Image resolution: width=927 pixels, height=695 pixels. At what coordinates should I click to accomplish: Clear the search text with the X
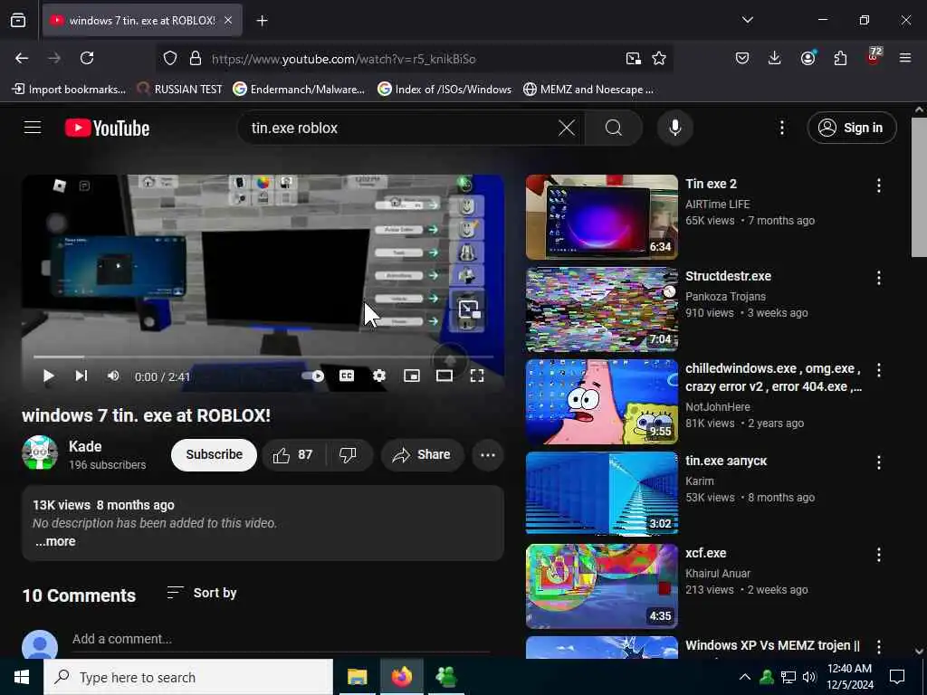(x=567, y=128)
